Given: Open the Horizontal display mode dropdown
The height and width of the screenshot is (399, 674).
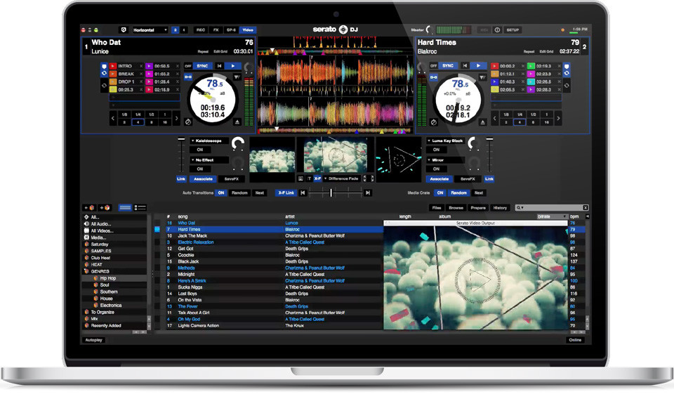Looking at the screenshot, I should point(150,30).
